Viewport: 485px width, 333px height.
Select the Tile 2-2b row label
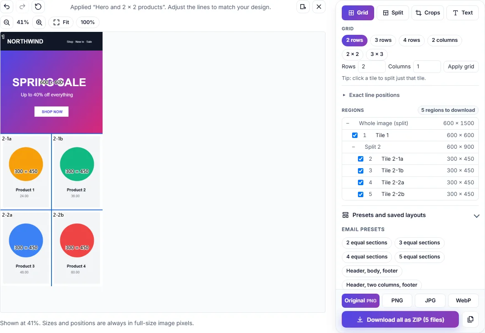click(393, 194)
